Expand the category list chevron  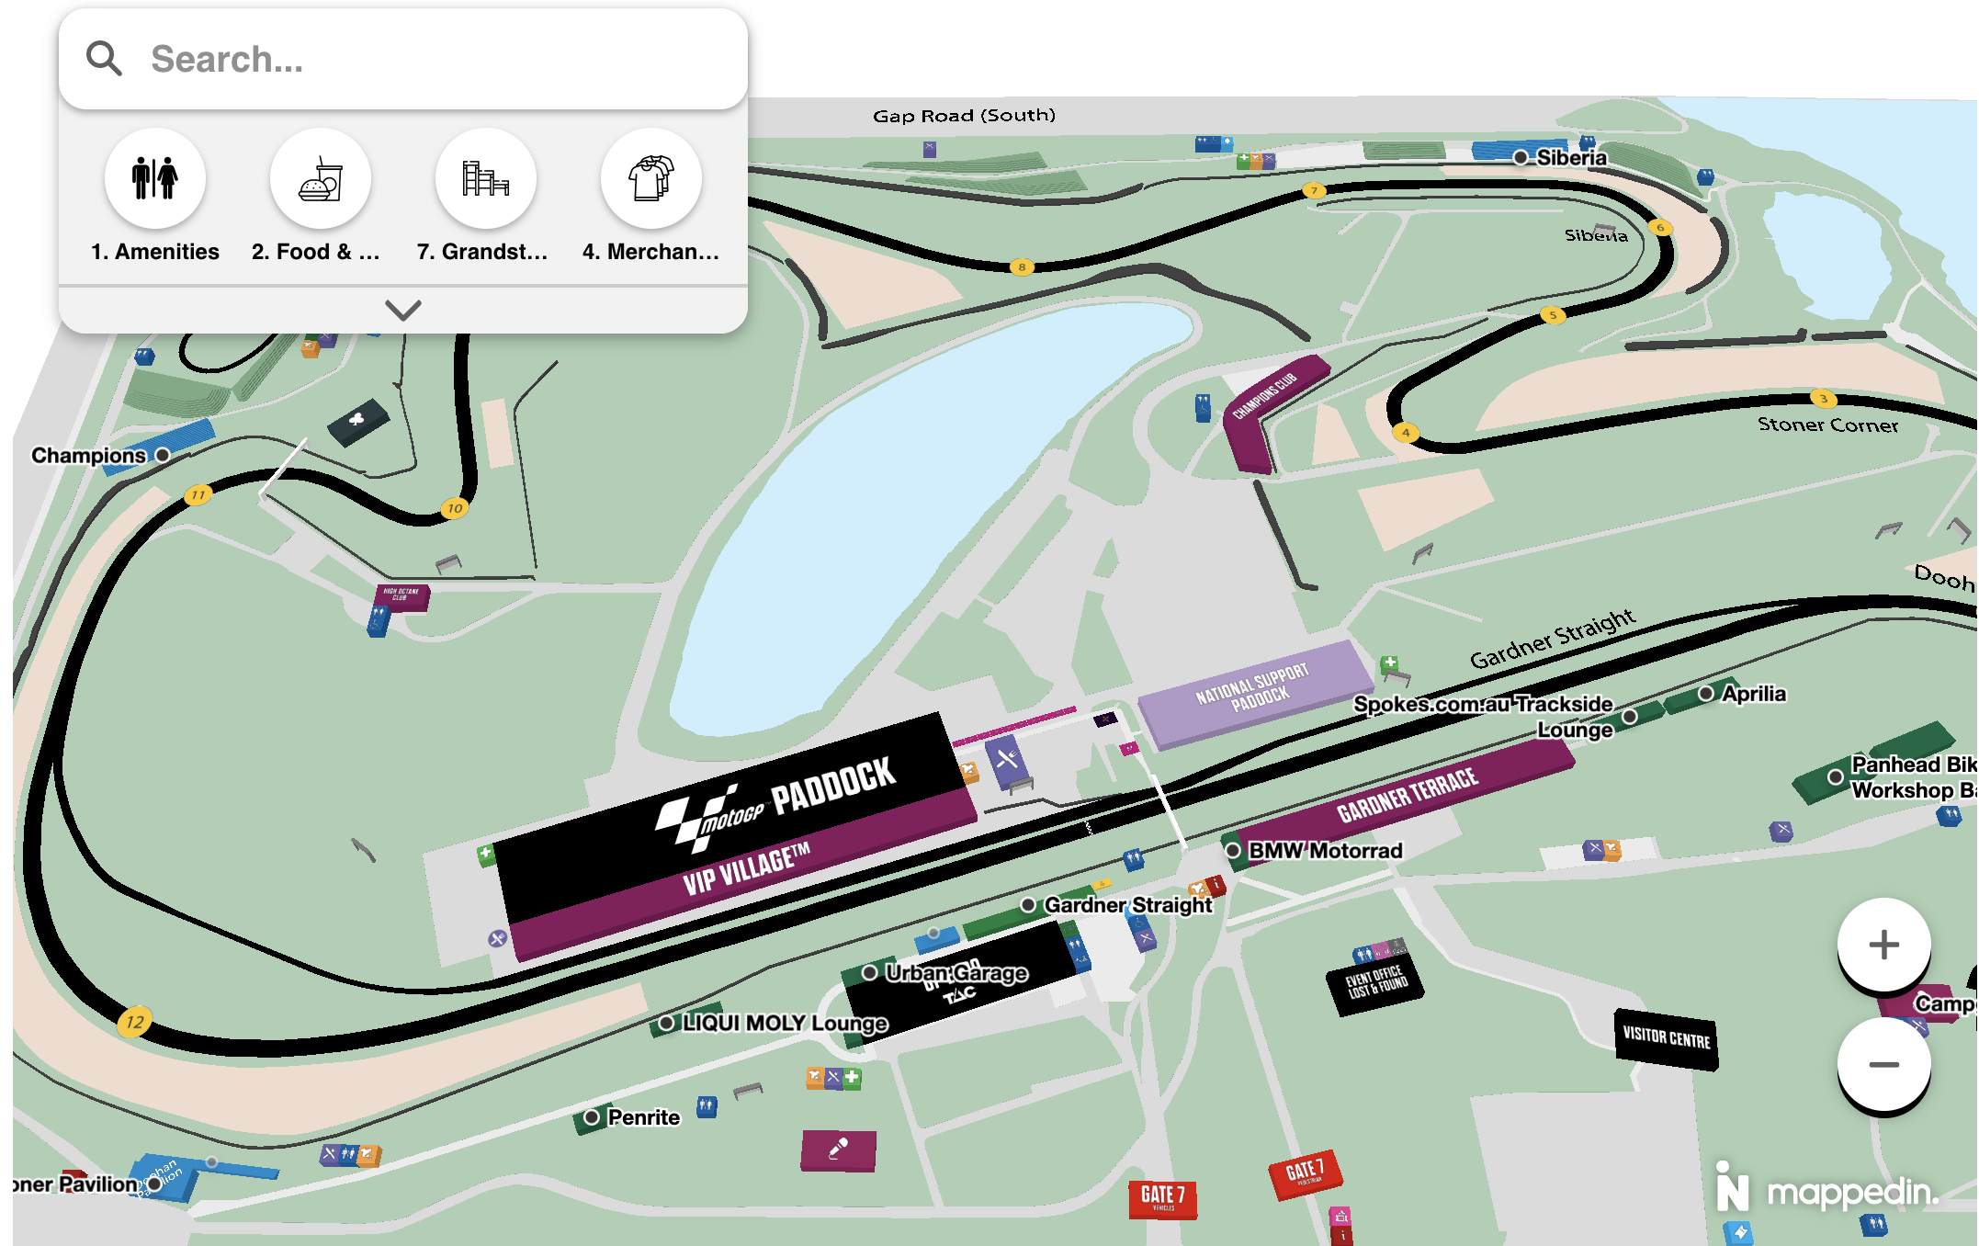[402, 311]
